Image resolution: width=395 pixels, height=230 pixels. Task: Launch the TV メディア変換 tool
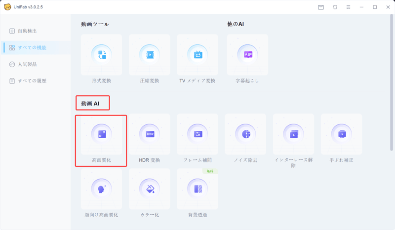tap(197, 55)
